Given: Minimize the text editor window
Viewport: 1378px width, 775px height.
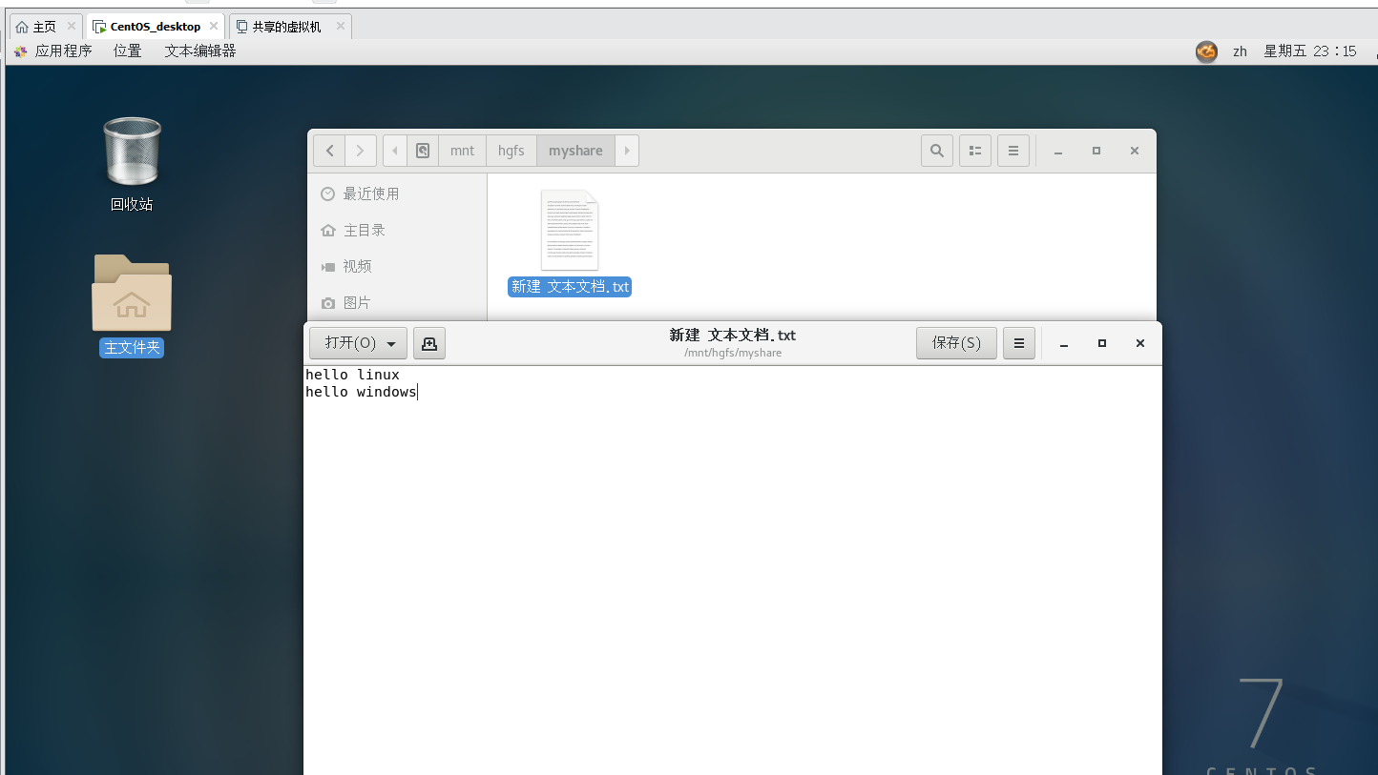Looking at the screenshot, I should point(1064,343).
